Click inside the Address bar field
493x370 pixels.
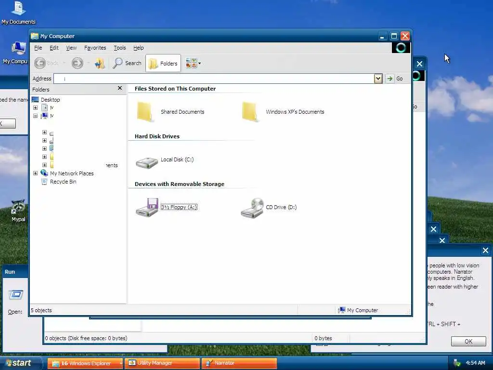point(214,79)
